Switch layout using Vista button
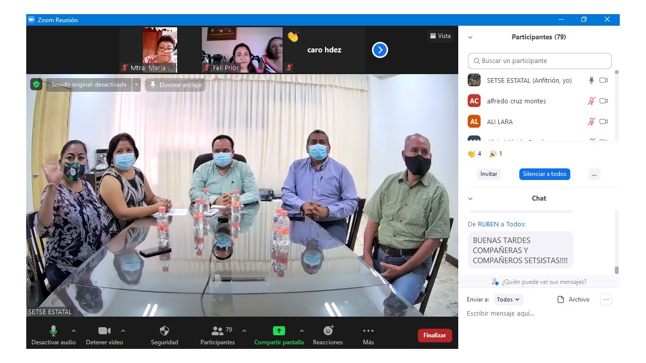The height and width of the screenshot is (363, 646). (x=440, y=36)
